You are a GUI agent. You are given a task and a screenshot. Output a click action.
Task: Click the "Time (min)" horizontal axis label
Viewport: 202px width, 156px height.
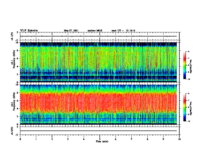(x=102, y=141)
